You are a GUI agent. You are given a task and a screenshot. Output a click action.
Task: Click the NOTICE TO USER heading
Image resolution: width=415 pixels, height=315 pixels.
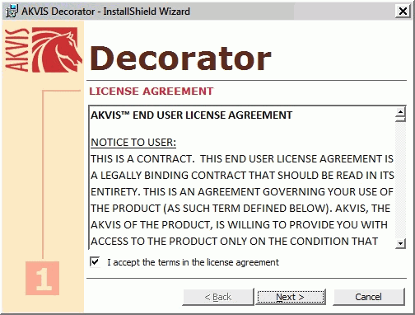pos(133,143)
